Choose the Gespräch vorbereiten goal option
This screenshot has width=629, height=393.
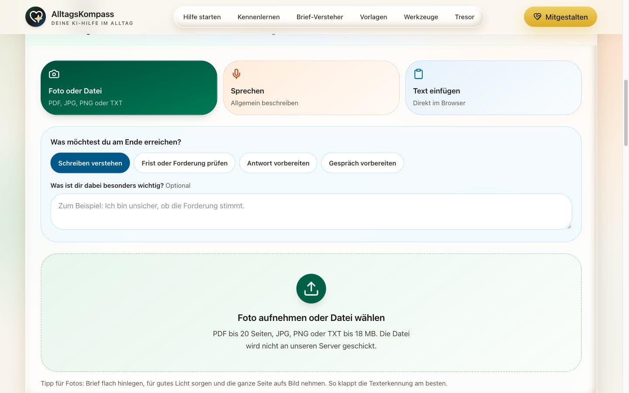363,163
